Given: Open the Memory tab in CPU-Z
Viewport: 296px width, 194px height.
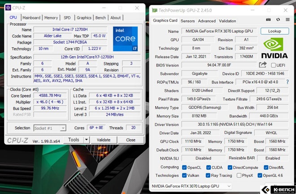Looking at the screenshot, I should [51, 18].
